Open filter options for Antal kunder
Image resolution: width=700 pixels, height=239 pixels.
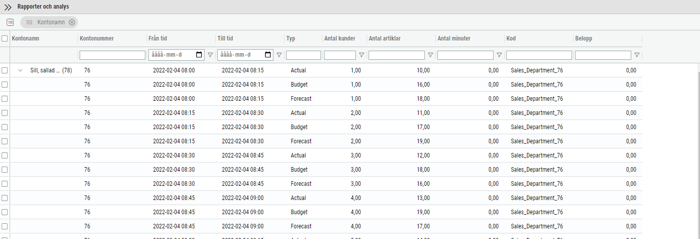pos(361,55)
